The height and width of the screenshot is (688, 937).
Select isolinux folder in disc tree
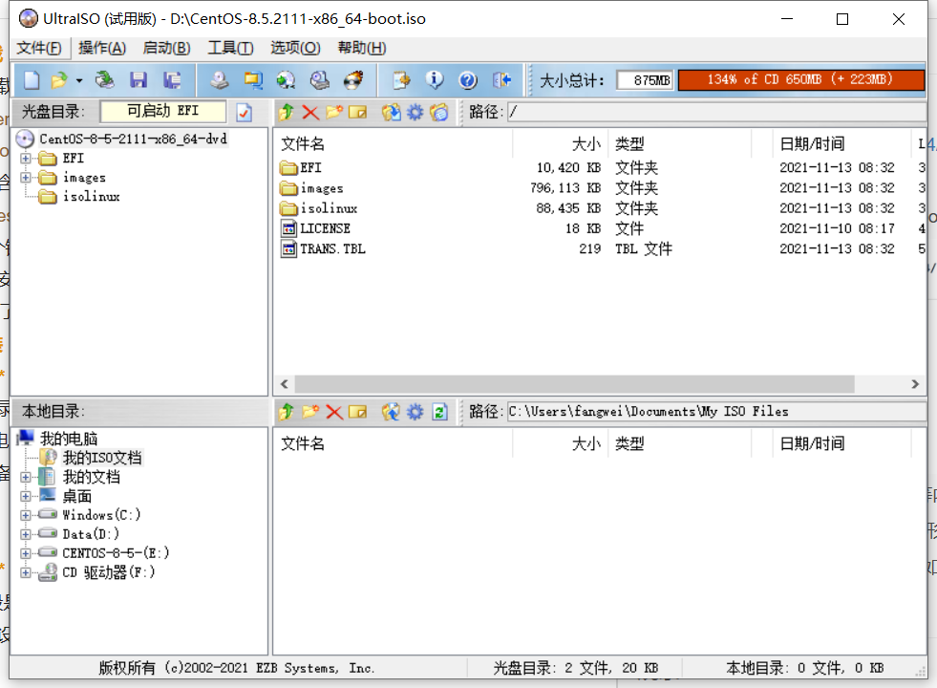(92, 197)
